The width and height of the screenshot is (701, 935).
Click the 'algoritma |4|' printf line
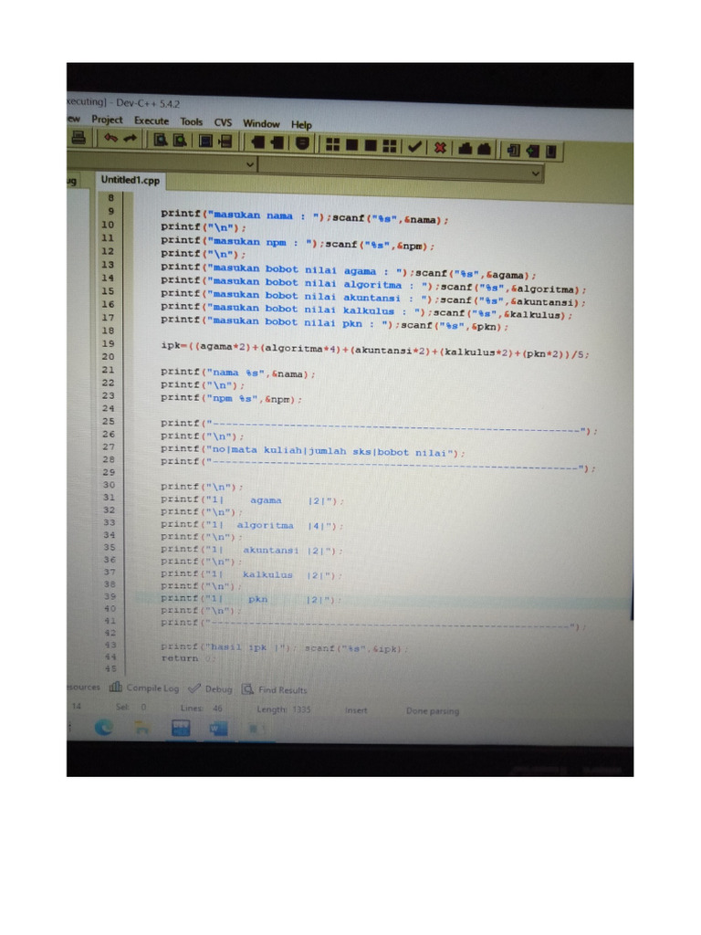pos(252,525)
